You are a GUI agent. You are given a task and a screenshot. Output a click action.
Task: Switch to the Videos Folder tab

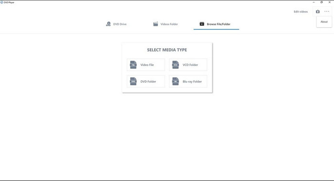pos(166,24)
